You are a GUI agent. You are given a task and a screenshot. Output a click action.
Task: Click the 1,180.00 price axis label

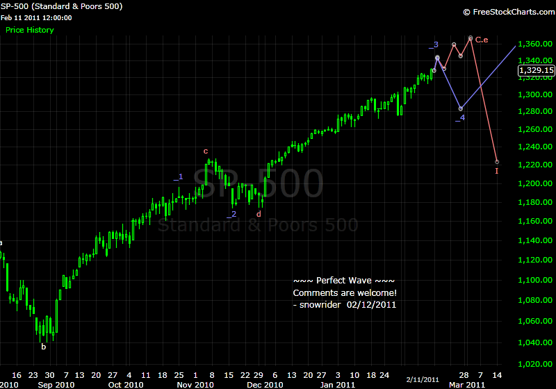click(x=535, y=202)
